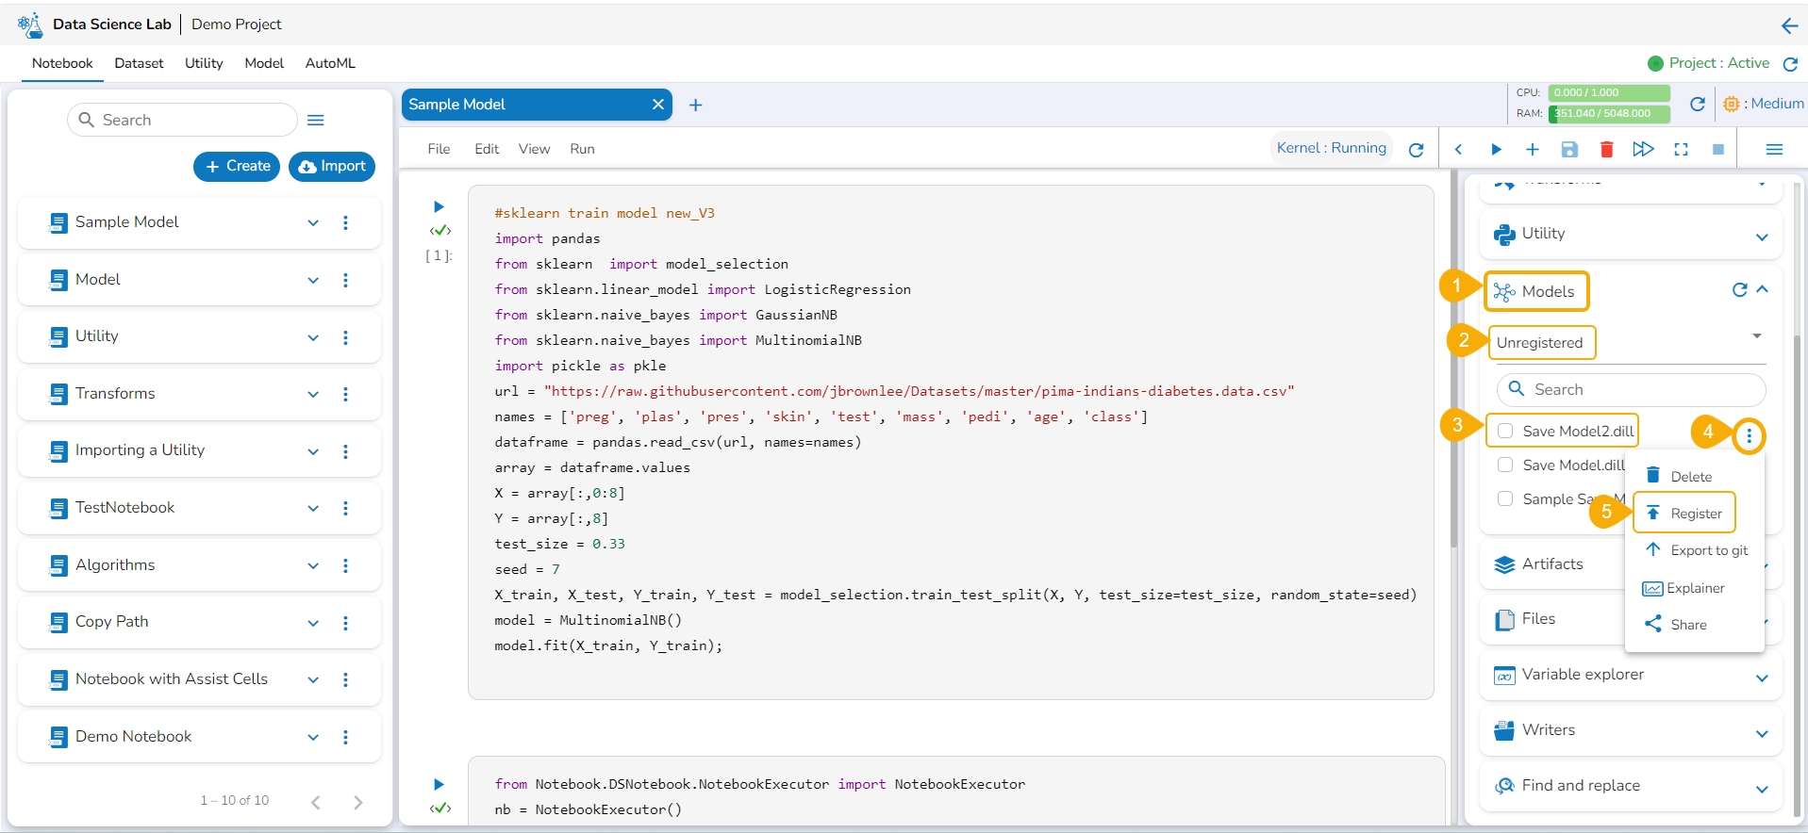
Task: Delete cell using red trash icon
Action: (x=1606, y=150)
